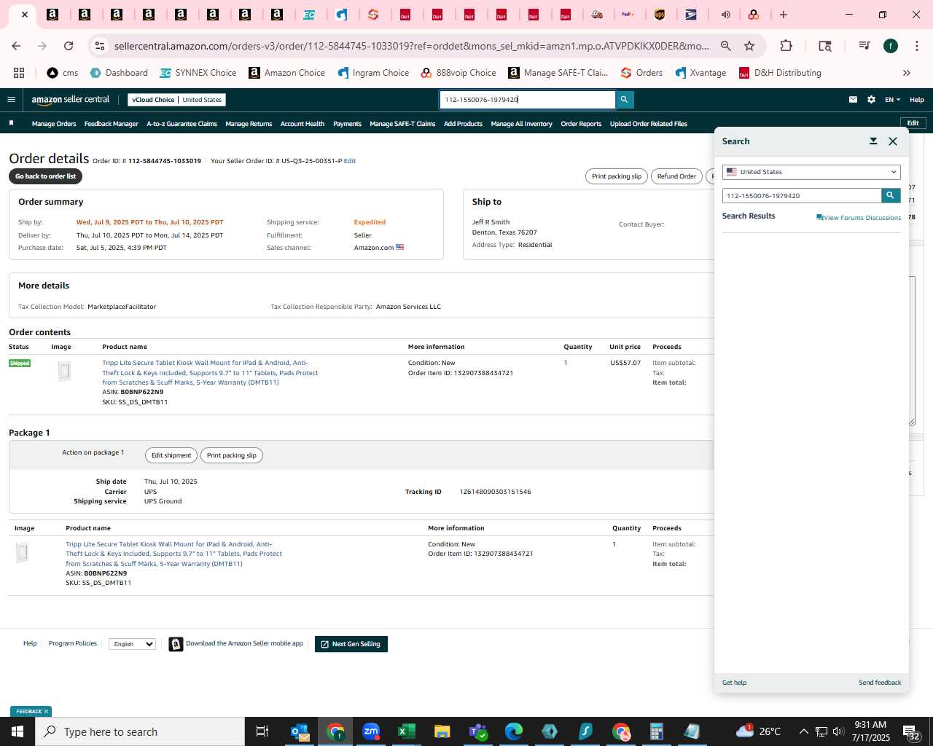The width and height of the screenshot is (933, 746).
Task: Open the bookmarks apps grid icon
Action: pyautogui.click(x=19, y=73)
